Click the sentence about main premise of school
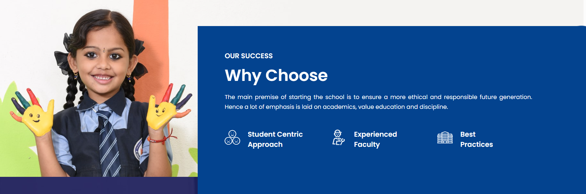 tap(378, 97)
